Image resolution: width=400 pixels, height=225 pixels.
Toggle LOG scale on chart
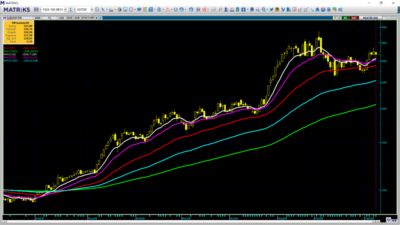[61, 18]
